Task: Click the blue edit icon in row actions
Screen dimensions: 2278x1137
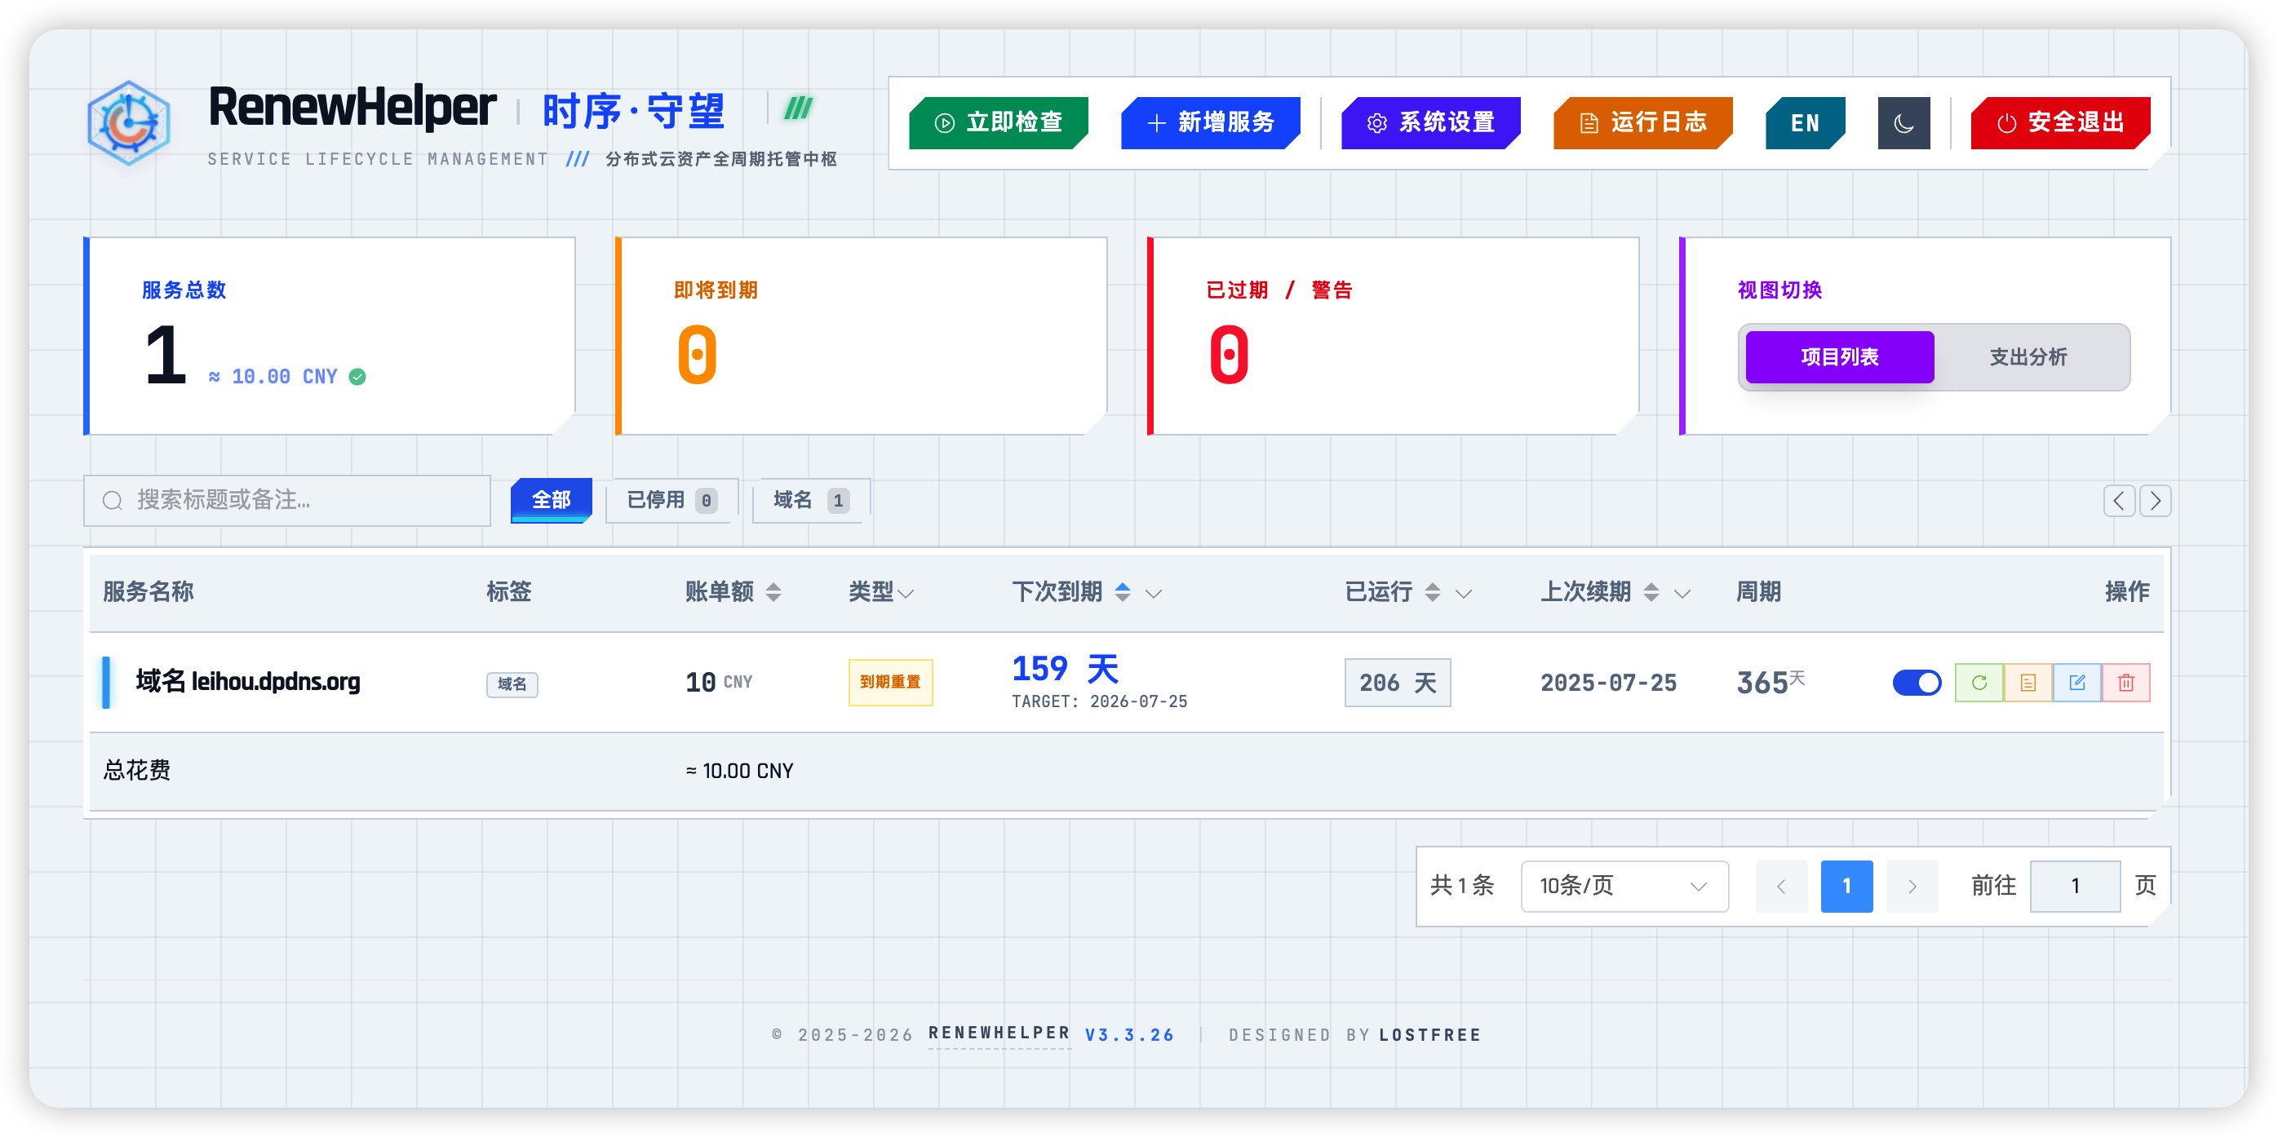Action: (2076, 683)
